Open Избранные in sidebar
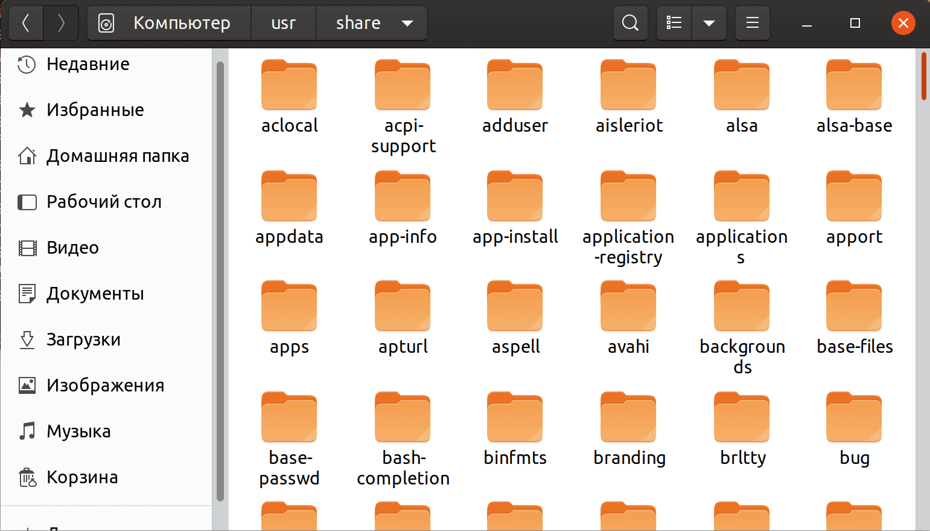 [x=106, y=110]
